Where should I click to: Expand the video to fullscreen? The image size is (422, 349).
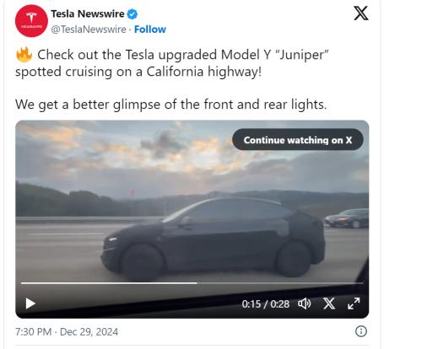354,303
